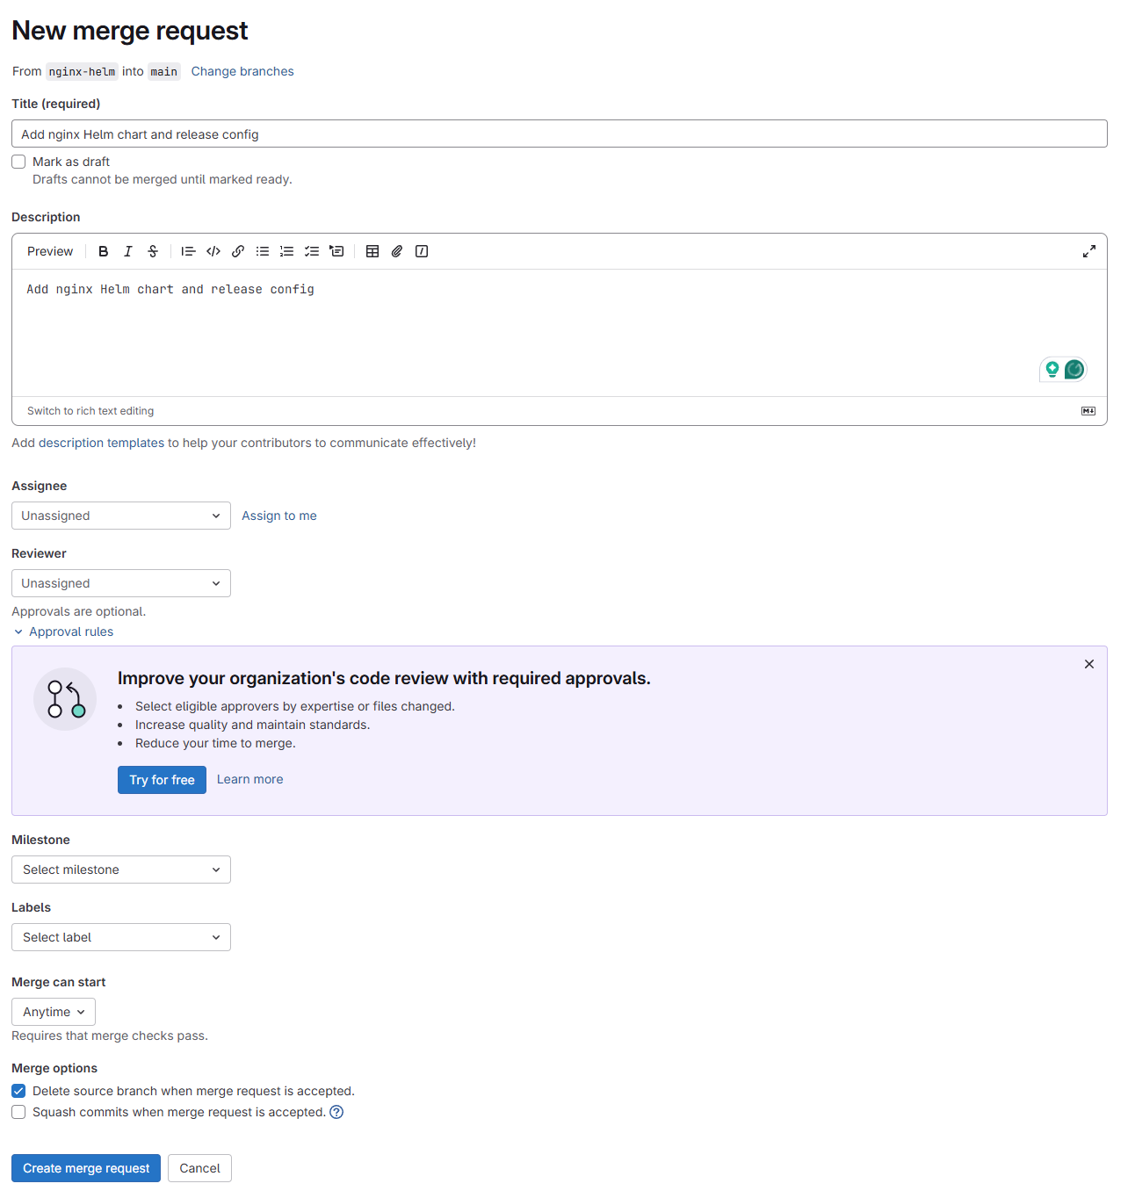Screen dimensions: 1135x1198
Task: Collapse the Approval rules section
Action: coord(63,631)
